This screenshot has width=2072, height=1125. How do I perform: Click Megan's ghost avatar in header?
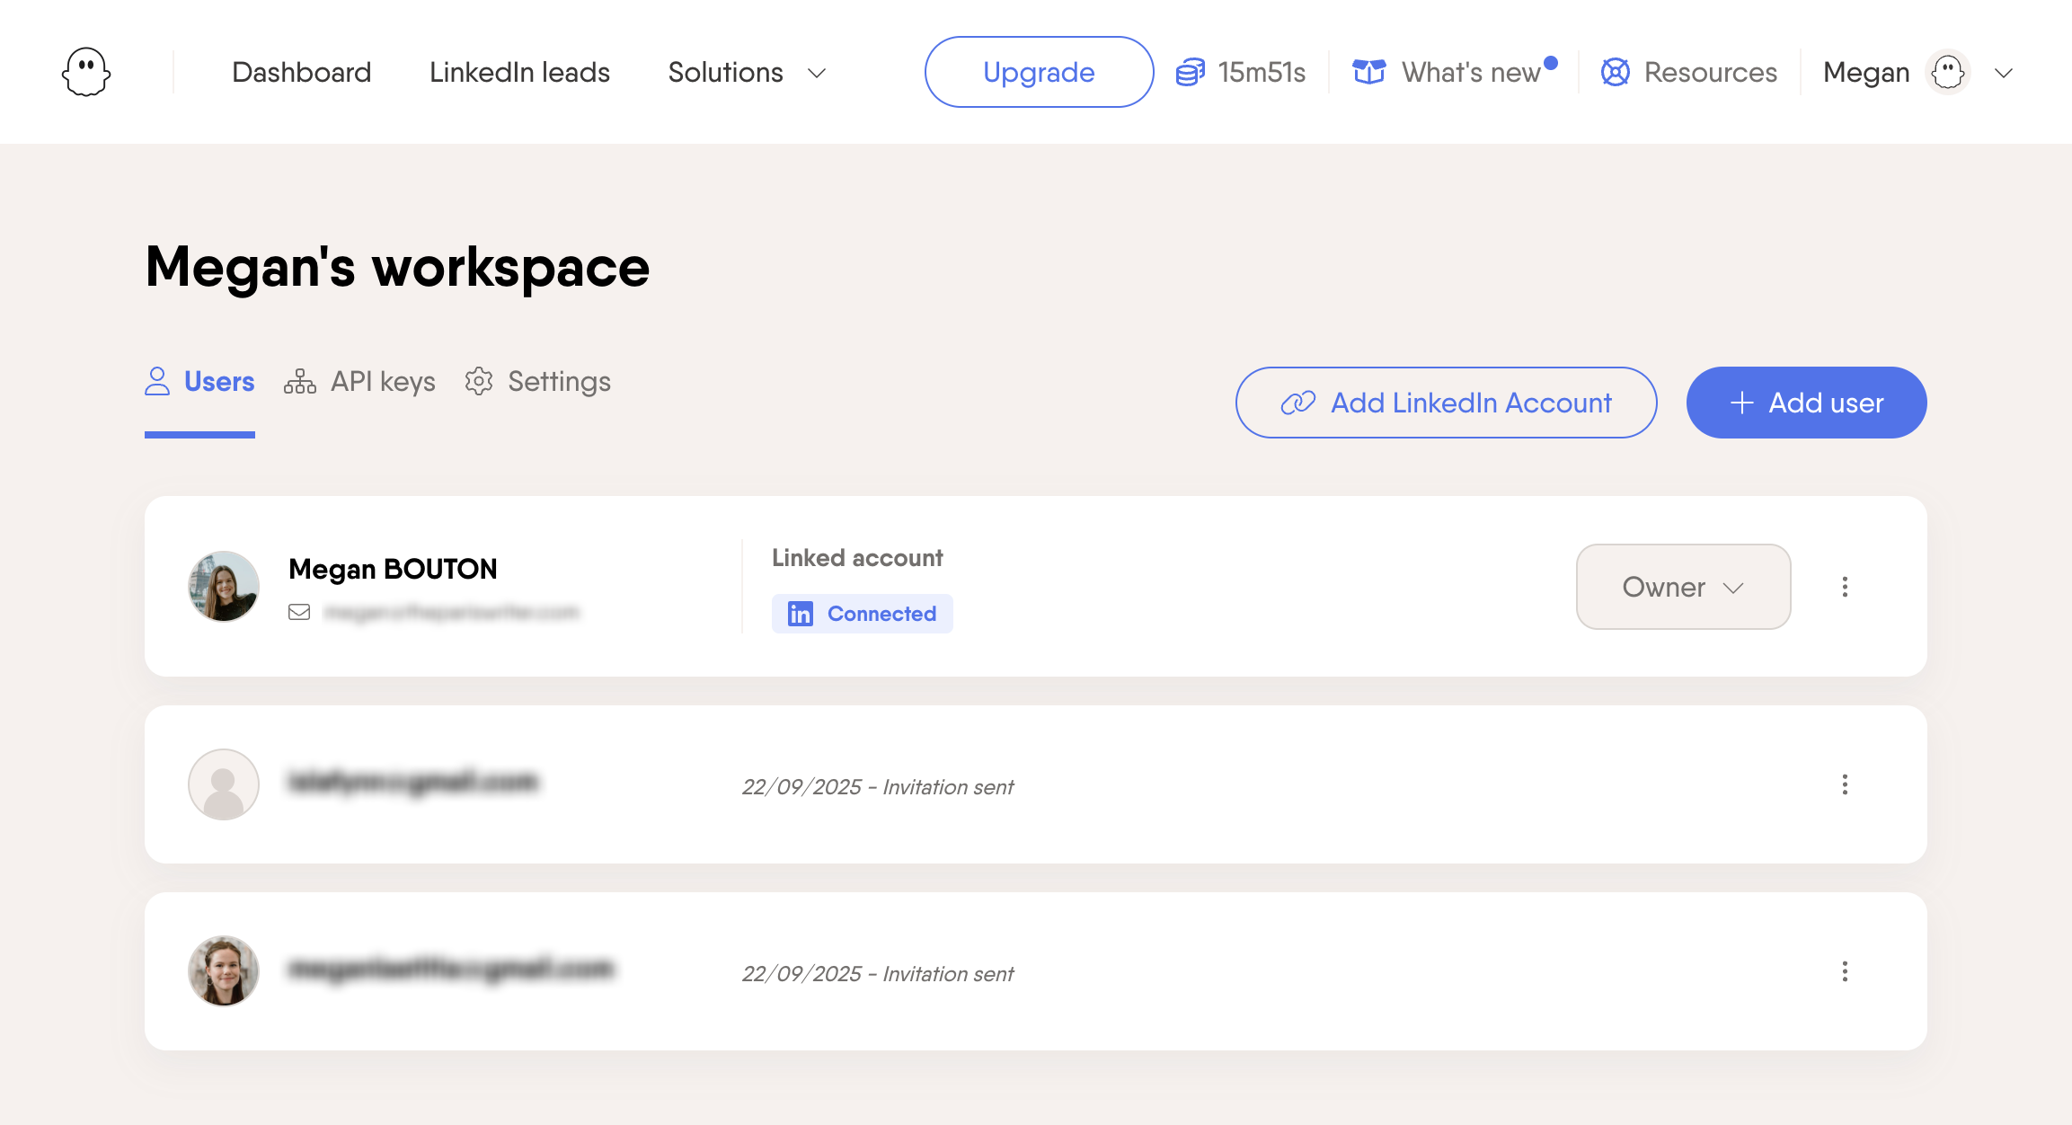tap(1948, 72)
